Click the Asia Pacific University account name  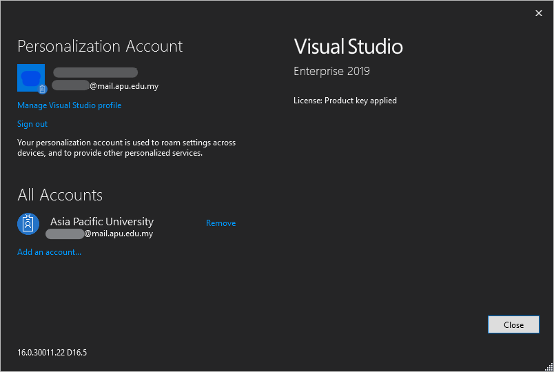pos(102,222)
